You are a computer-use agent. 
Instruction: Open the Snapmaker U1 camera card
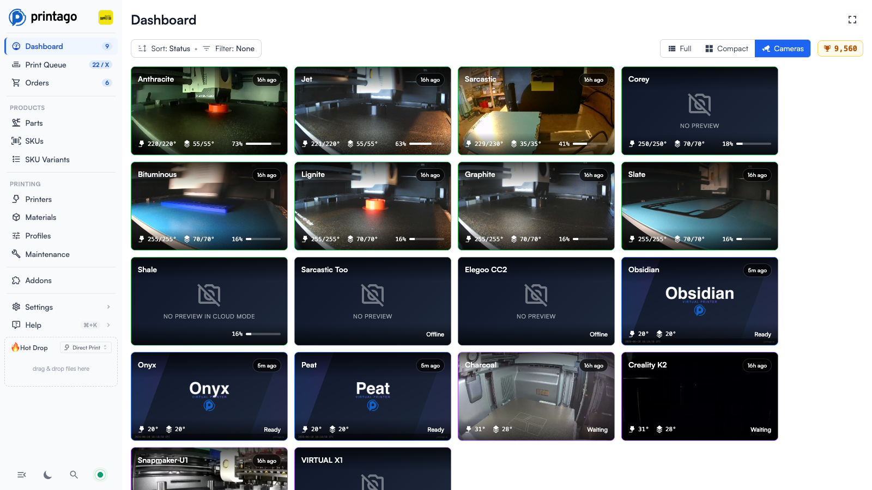coord(209,469)
